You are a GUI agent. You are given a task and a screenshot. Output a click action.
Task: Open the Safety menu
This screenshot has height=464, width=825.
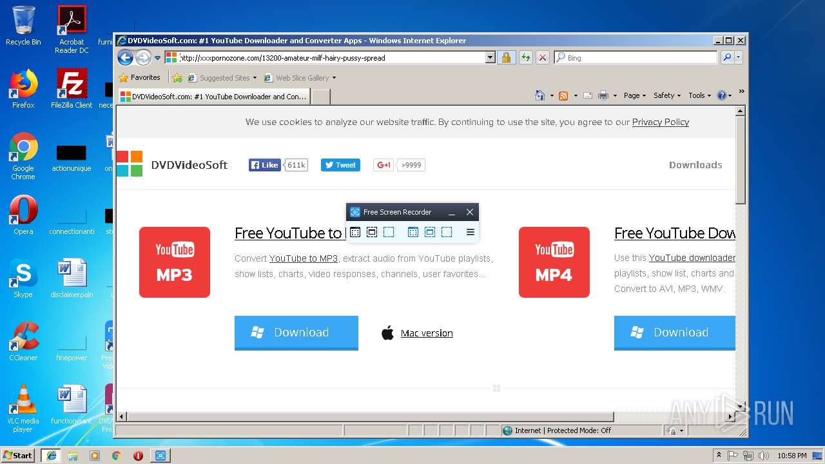pos(667,95)
